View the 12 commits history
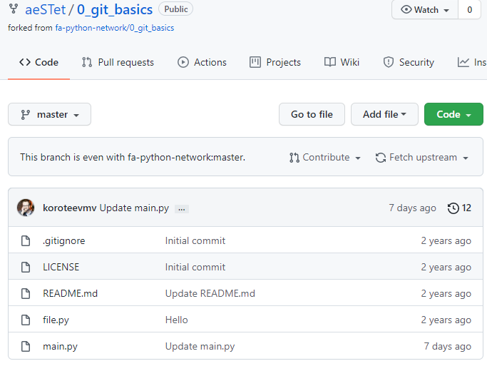The width and height of the screenshot is (487, 366). coord(459,208)
